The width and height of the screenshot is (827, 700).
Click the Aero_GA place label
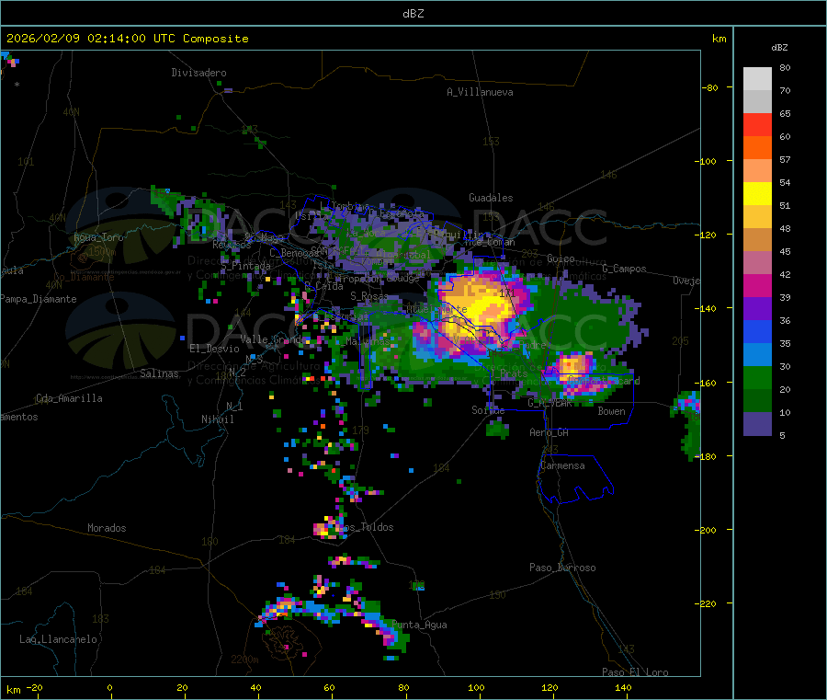[x=549, y=432]
